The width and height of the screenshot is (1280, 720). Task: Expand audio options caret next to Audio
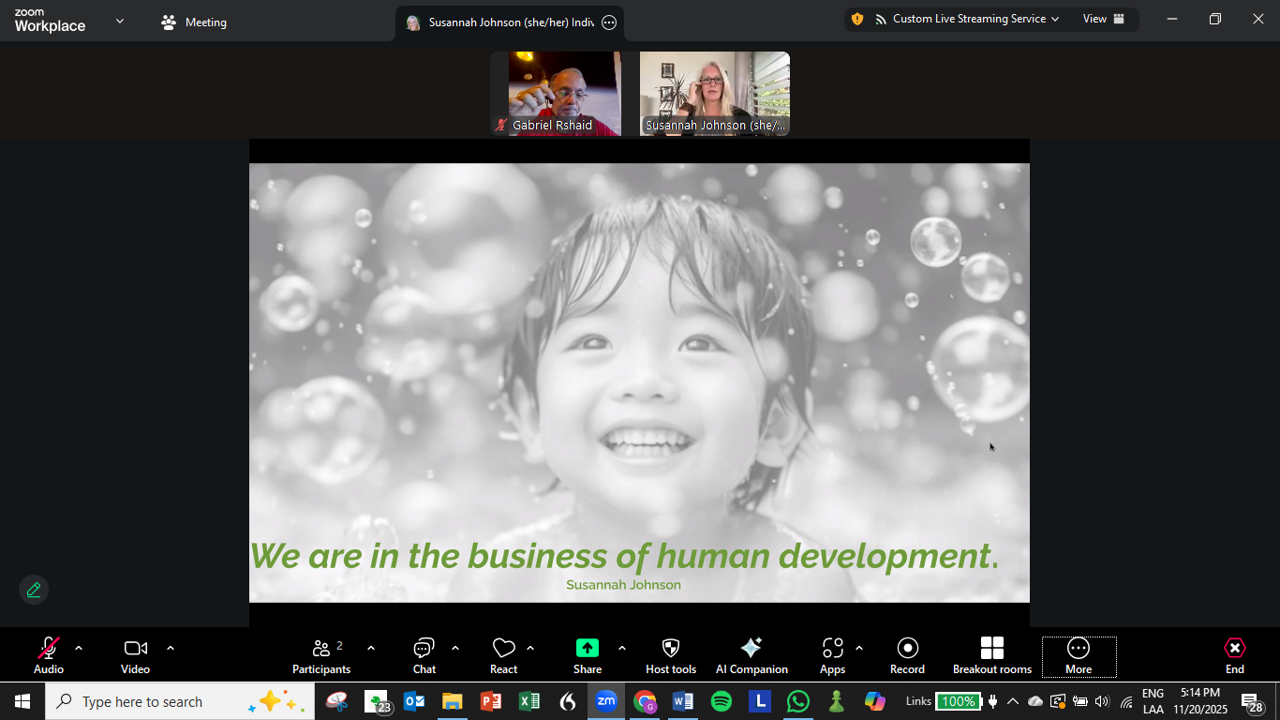[79, 648]
